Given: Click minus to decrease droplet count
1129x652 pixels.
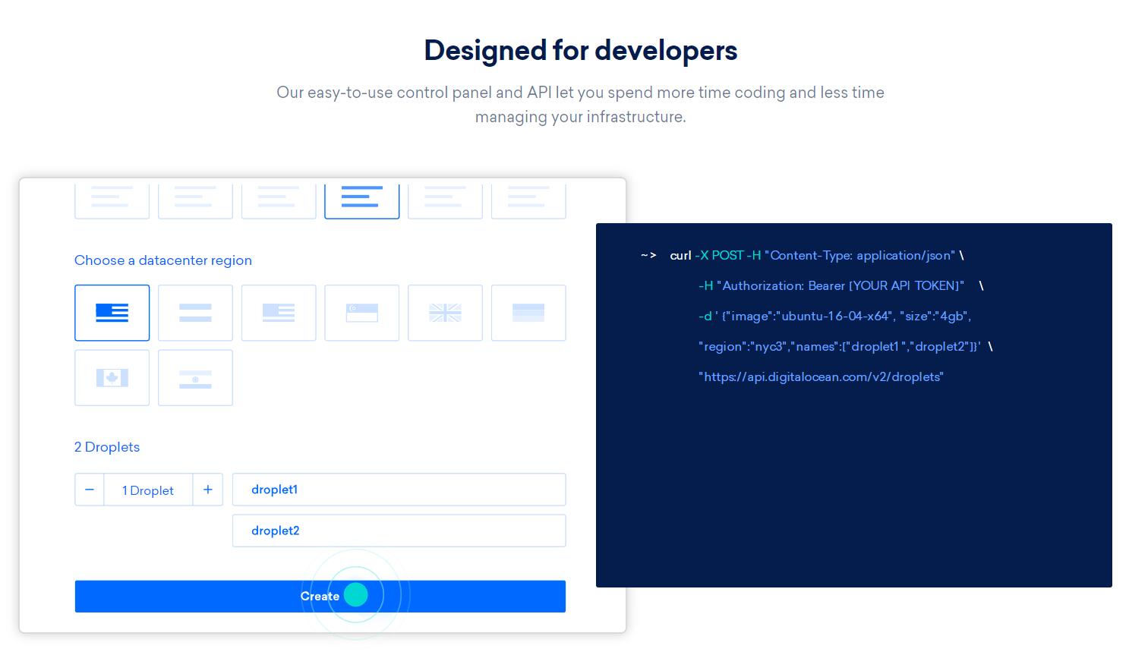Looking at the screenshot, I should pyautogui.click(x=90, y=490).
